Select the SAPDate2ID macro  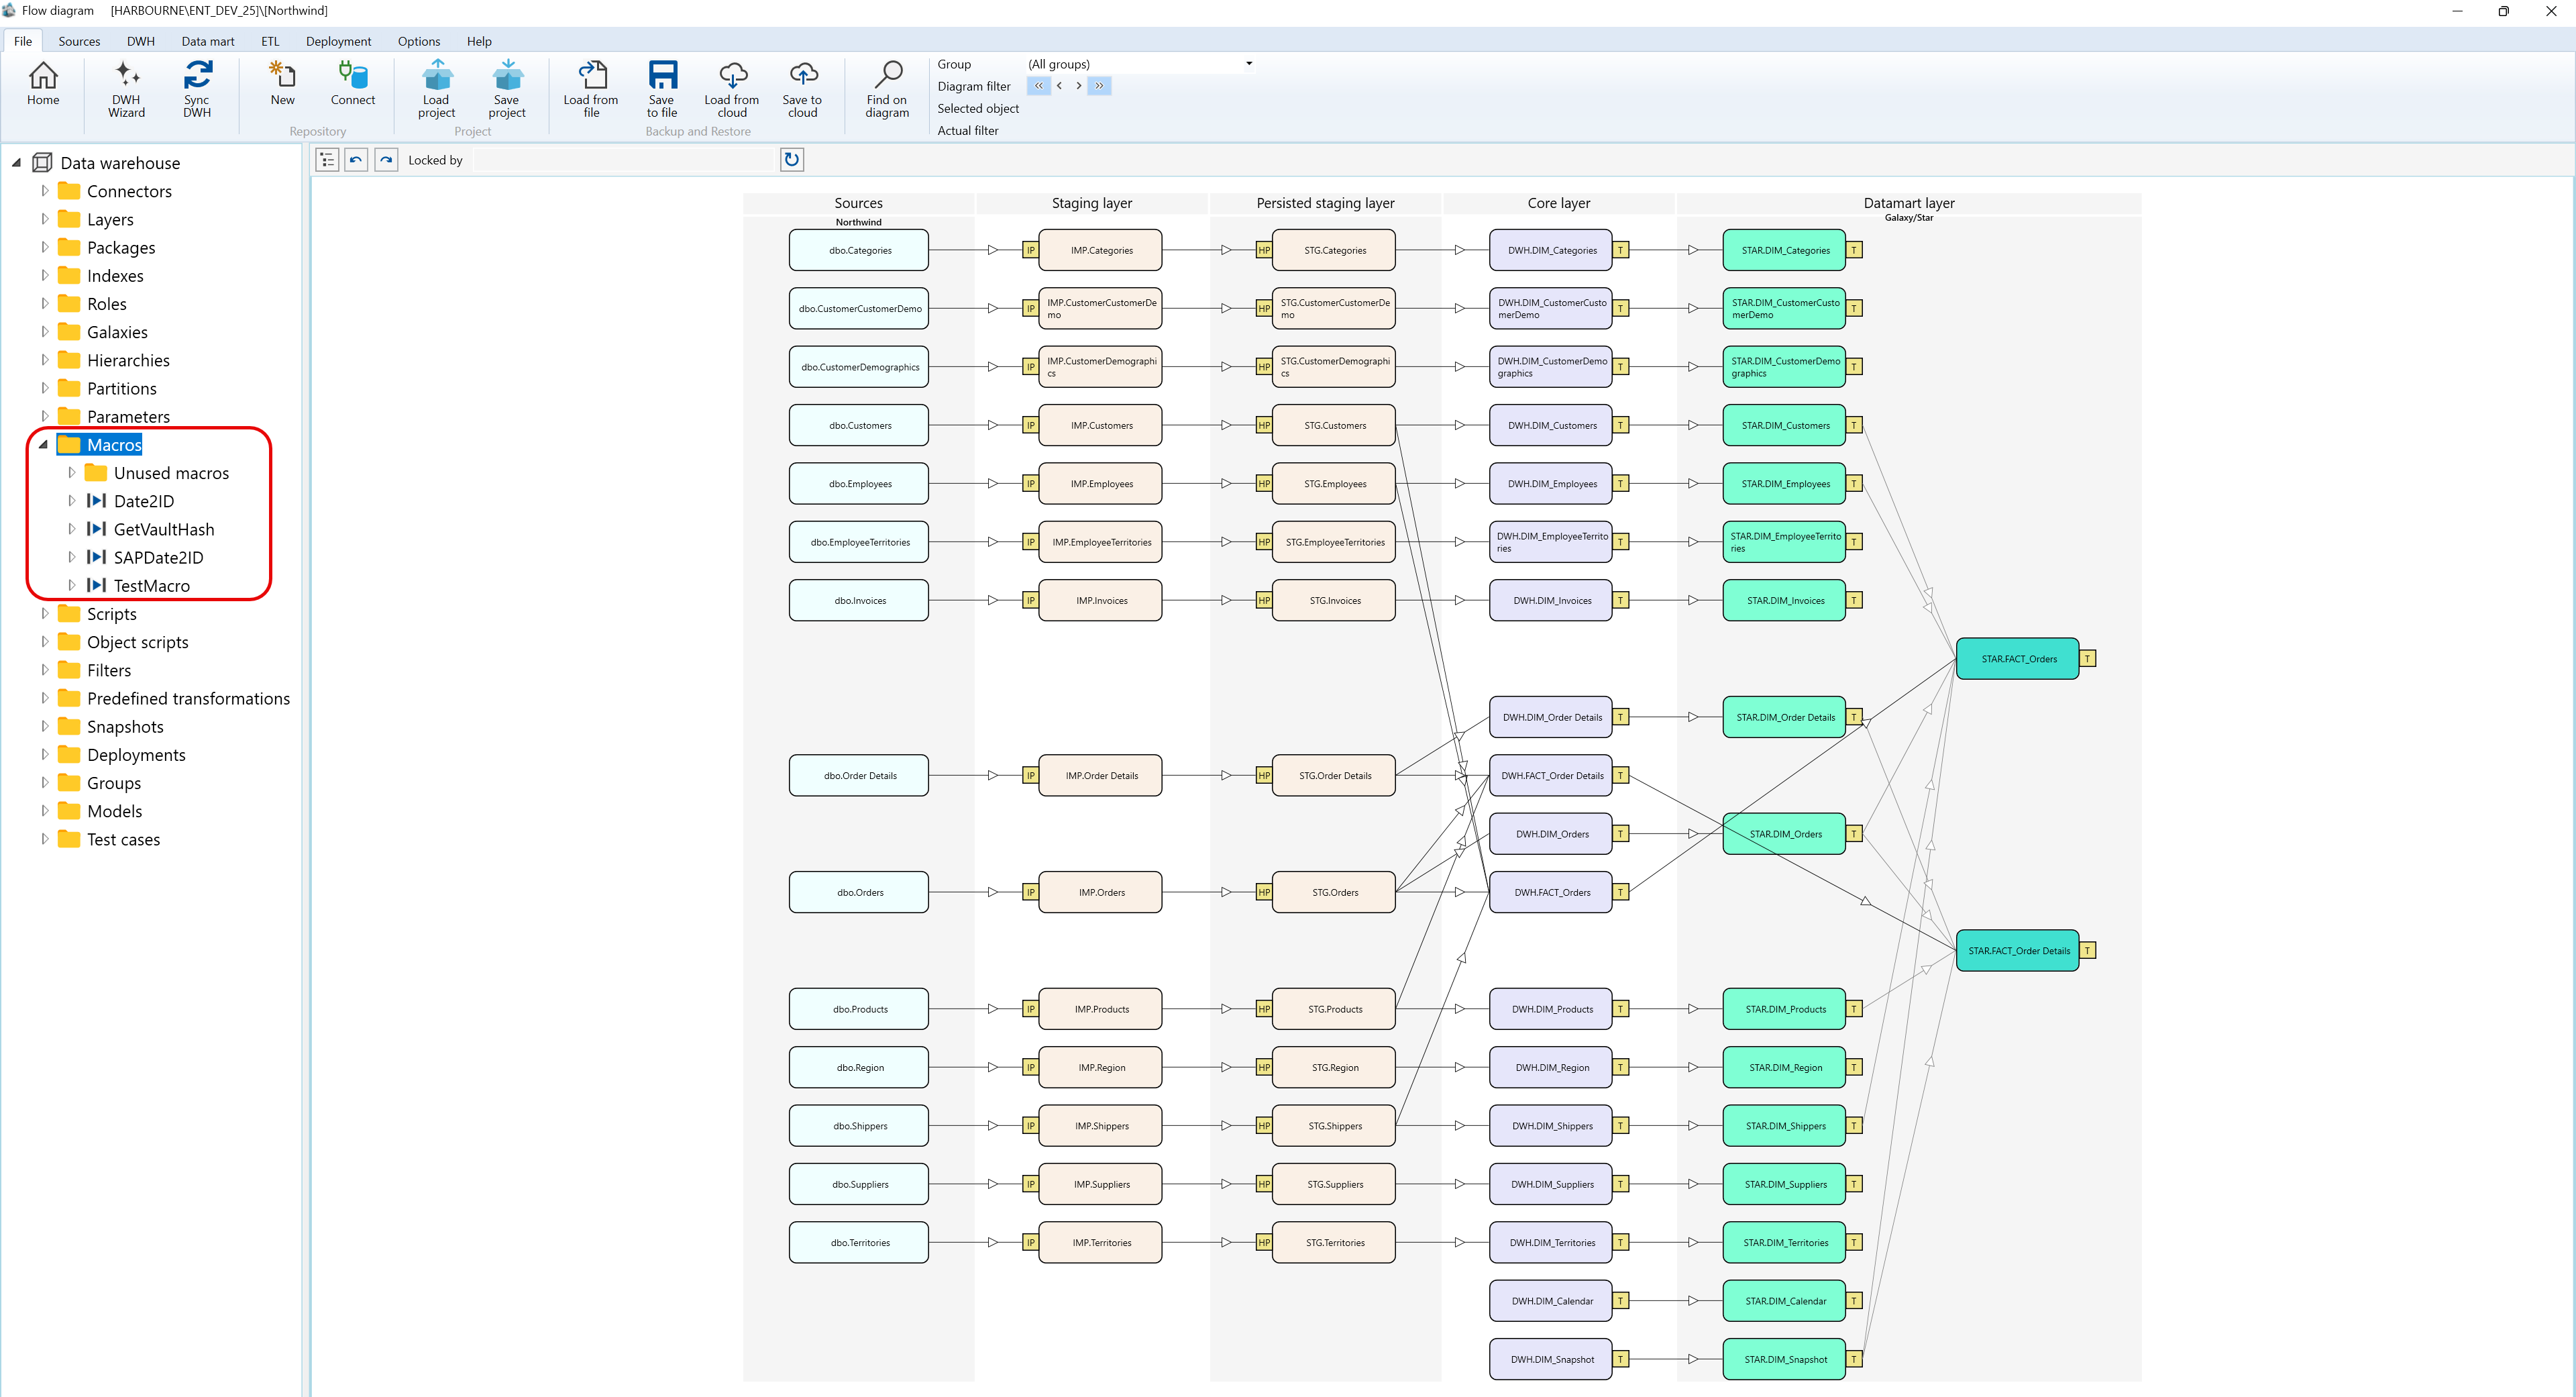[x=158, y=557]
